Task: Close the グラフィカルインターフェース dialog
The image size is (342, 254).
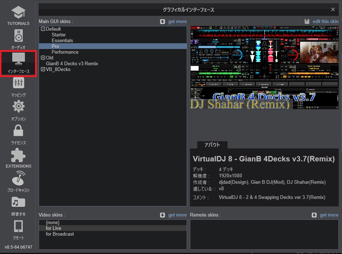Action: coord(333,9)
